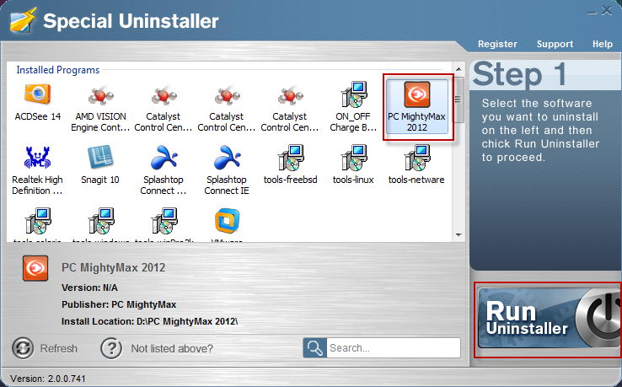Click the 'Version: N/A' text

(89, 288)
